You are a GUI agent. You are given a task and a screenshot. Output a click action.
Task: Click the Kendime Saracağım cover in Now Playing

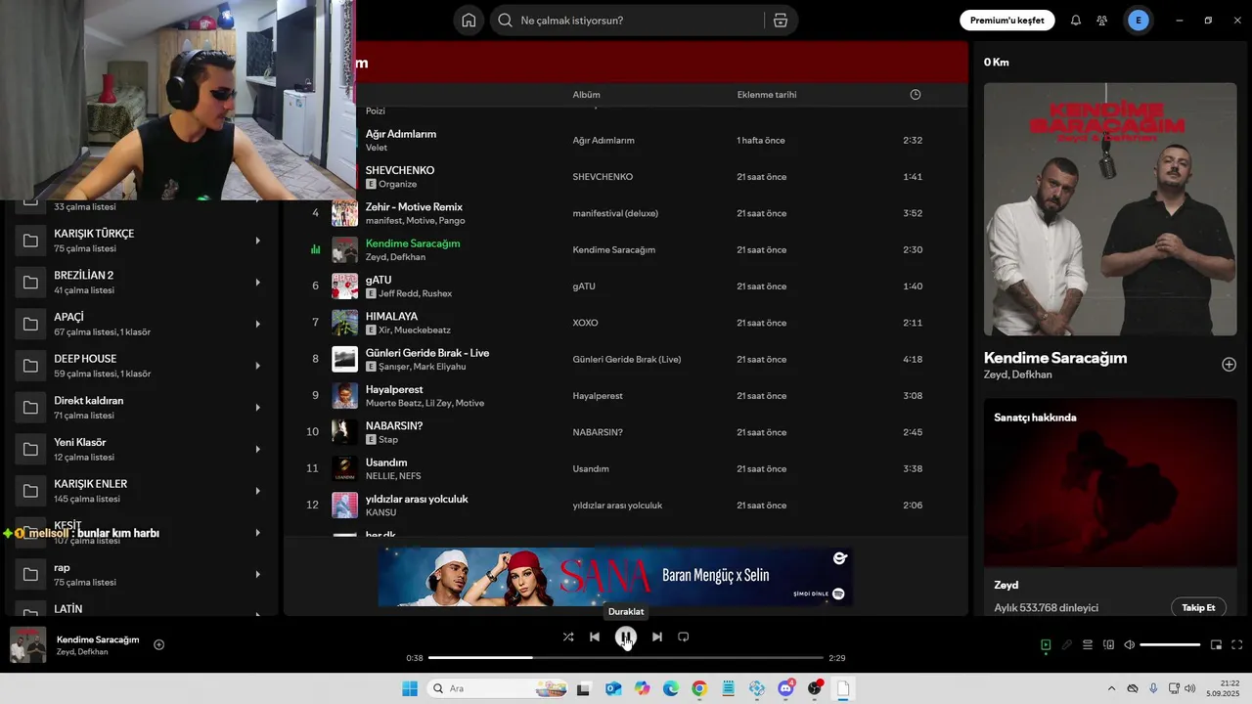click(1110, 209)
